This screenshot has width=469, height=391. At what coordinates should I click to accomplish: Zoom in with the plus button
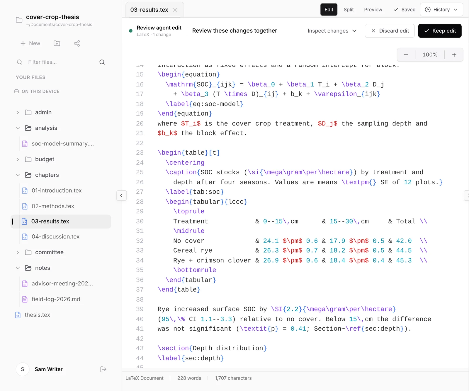coord(454,55)
